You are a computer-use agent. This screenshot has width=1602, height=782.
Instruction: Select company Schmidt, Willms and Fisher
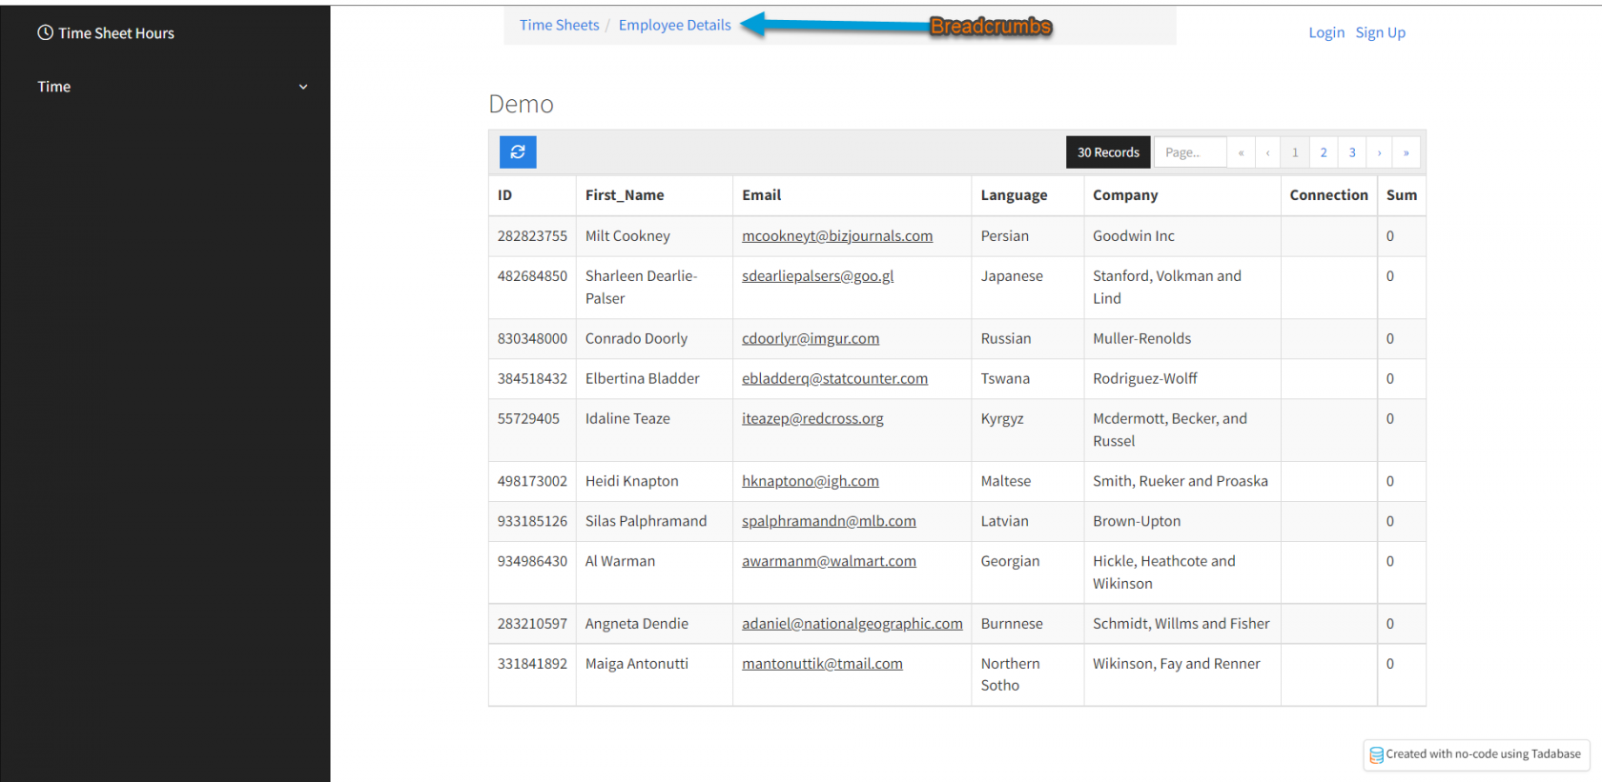click(1181, 624)
